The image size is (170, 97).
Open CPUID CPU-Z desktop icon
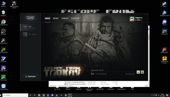(3, 68)
